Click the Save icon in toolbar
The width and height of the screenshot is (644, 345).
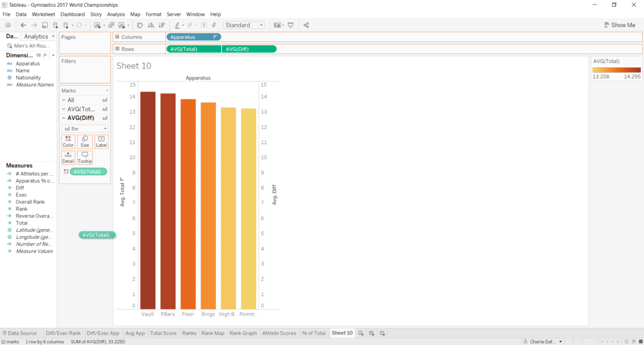pos(45,25)
